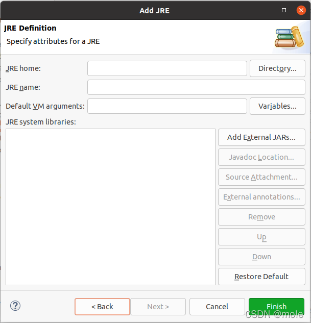Focus the Default VM arguments field
Image resolution: width=311 pixels, height=323 pixels.
tap(167, 106)
